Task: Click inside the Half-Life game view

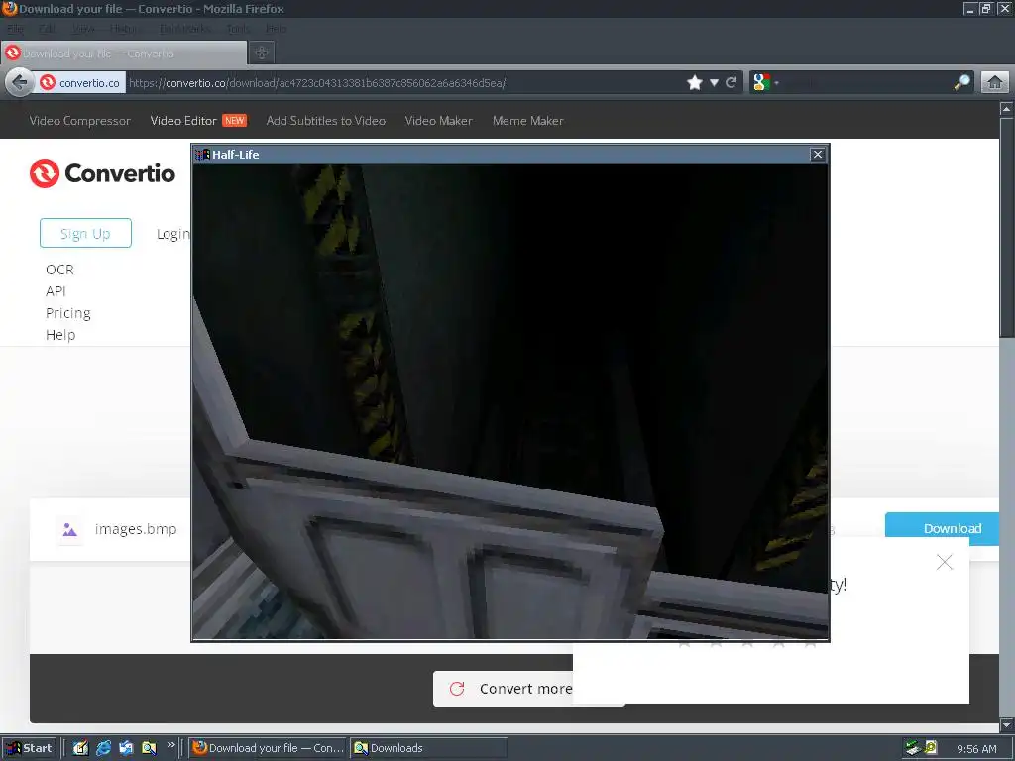Action: pos(510,401)
